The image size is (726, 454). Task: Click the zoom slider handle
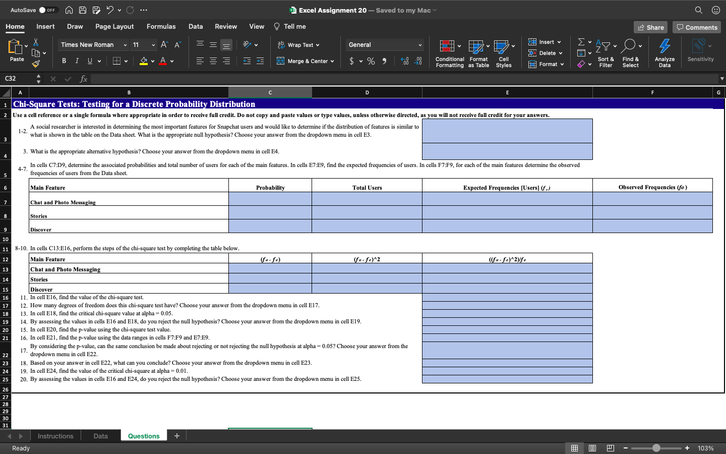coord(656,448)
